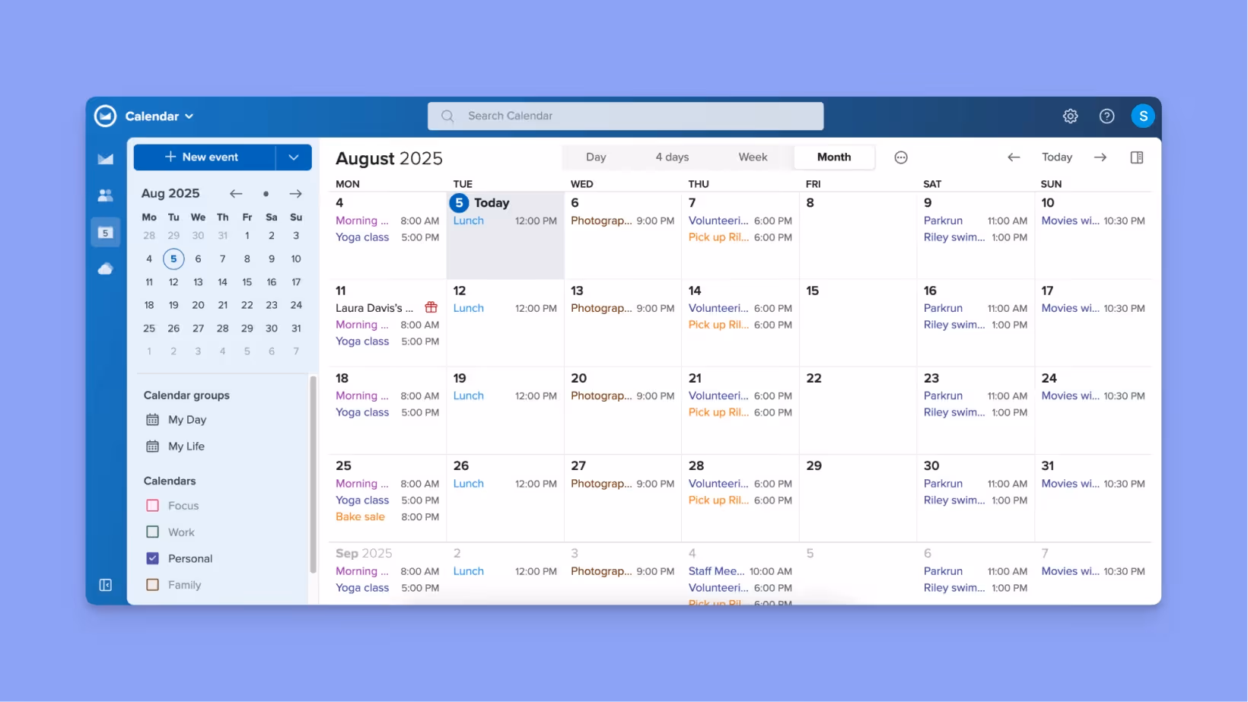The width and height of the screenshot is (1248, 702).
Task: Create a New event
Action: point(202,157)
